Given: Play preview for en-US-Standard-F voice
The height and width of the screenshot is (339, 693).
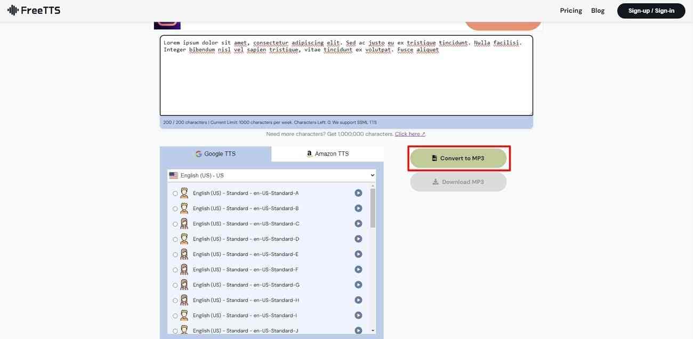Looking at the screenshot, I should pyautogui.click(x=358, y=270).
